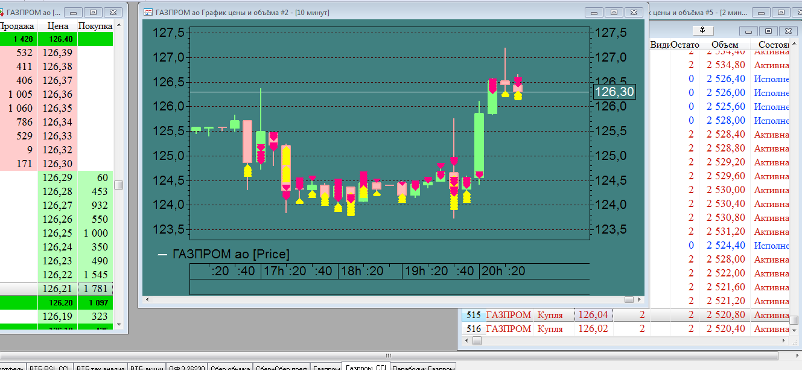This screenshot has height=370, width=802.
Task: Click the Остато column header
Action: pyautogui.click(x=684, y=45)
